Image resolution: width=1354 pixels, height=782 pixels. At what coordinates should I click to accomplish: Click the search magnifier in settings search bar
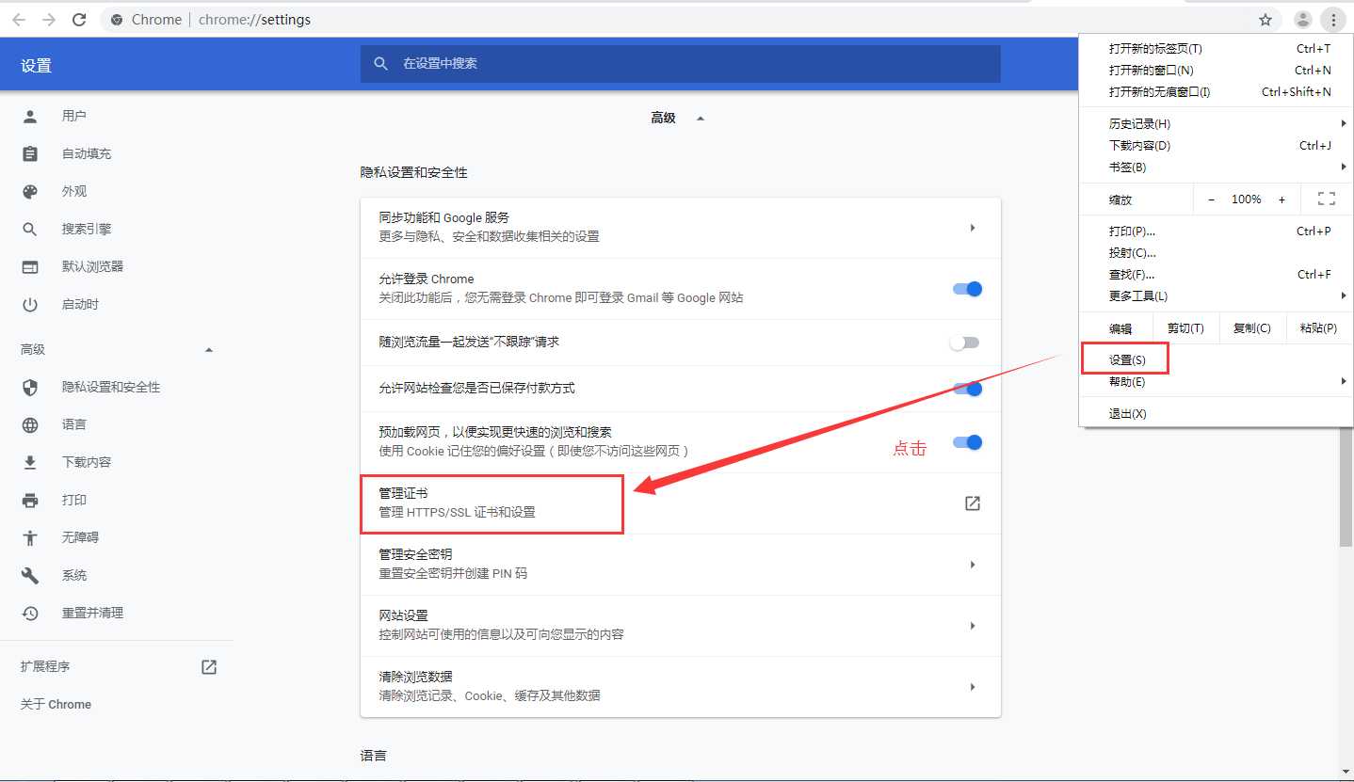point(380,64)
